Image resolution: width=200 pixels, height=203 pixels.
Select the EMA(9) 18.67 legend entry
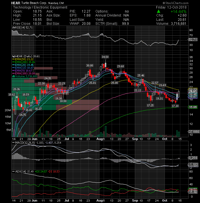(22, 70)
